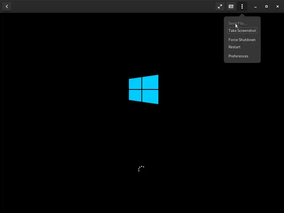
Task: Minimize the virtual machine window
Action: tap(255, 7)
